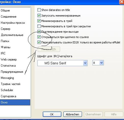
Task: Open the Web сервер settings
Action: [9, 59]
